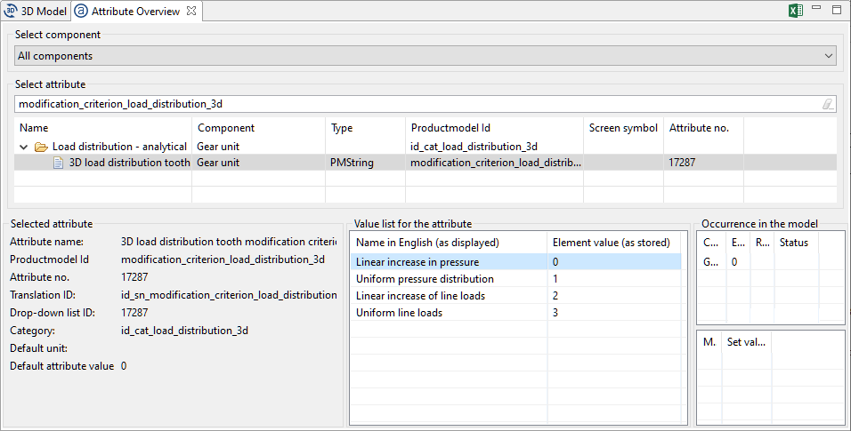The height and width of the screenshot is (431, 851).
Task: Click the Attribute no. column header
Action: coord(699,128)
